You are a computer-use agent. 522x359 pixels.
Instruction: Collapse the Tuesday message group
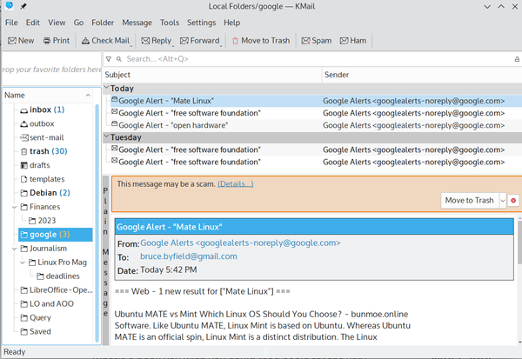tap(106, 136)
